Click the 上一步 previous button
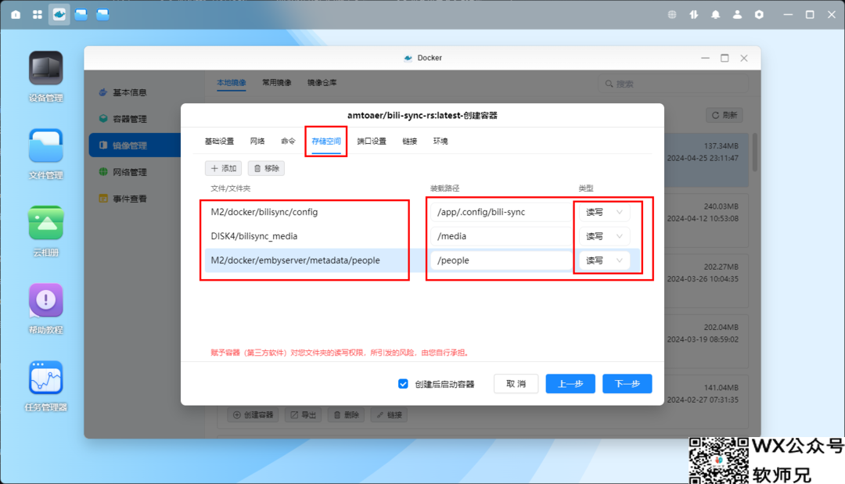The image size is (845, 484). (x=570, y=384)
